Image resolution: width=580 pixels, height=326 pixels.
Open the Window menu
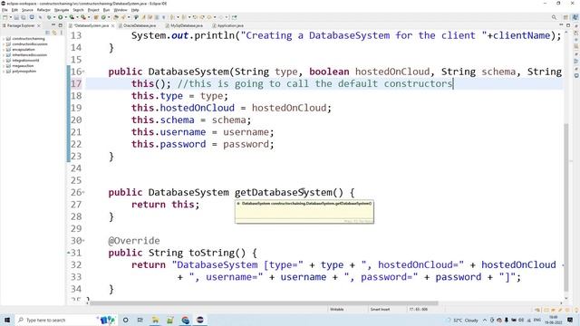click(121, 10)
